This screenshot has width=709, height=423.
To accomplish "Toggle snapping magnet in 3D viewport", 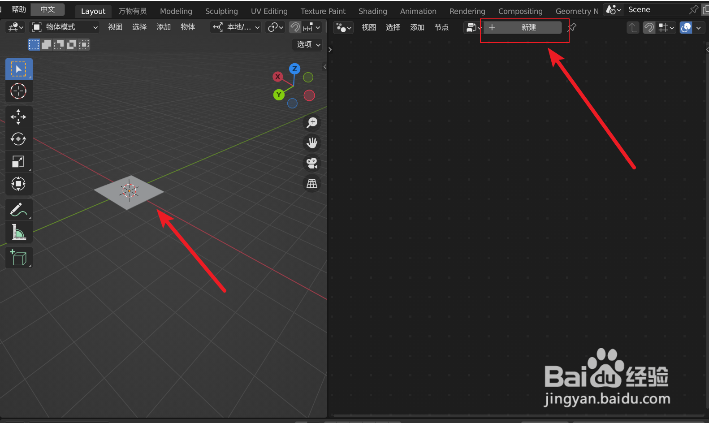I will pyautogui.click(x=295, y=27).
